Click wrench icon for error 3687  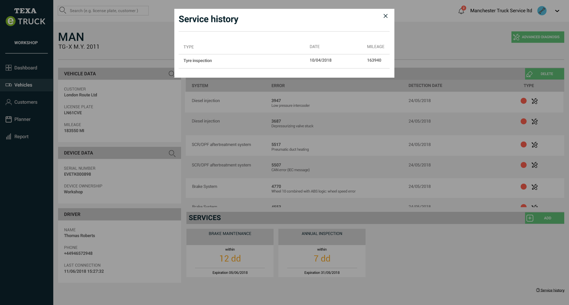[535, 122]
